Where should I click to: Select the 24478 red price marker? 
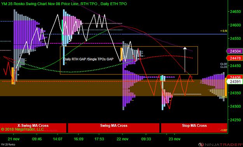(x=234, y=58)
